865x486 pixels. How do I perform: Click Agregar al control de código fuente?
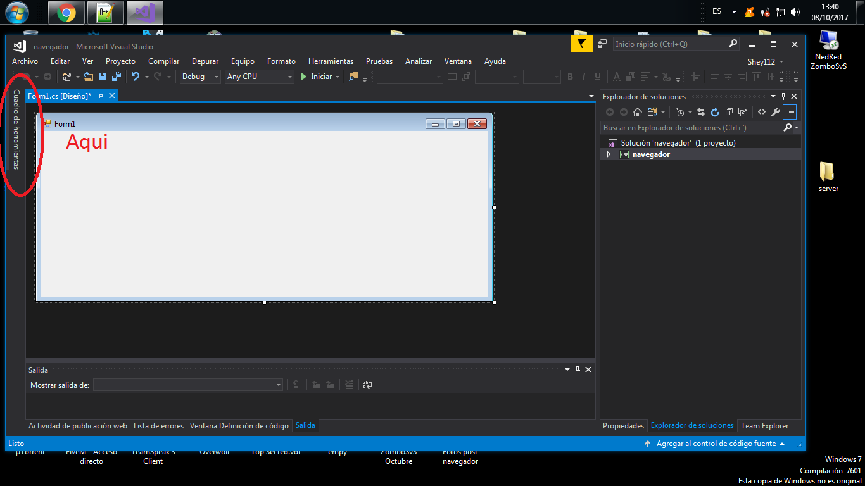pyautogui.click(x=716, y=444)
